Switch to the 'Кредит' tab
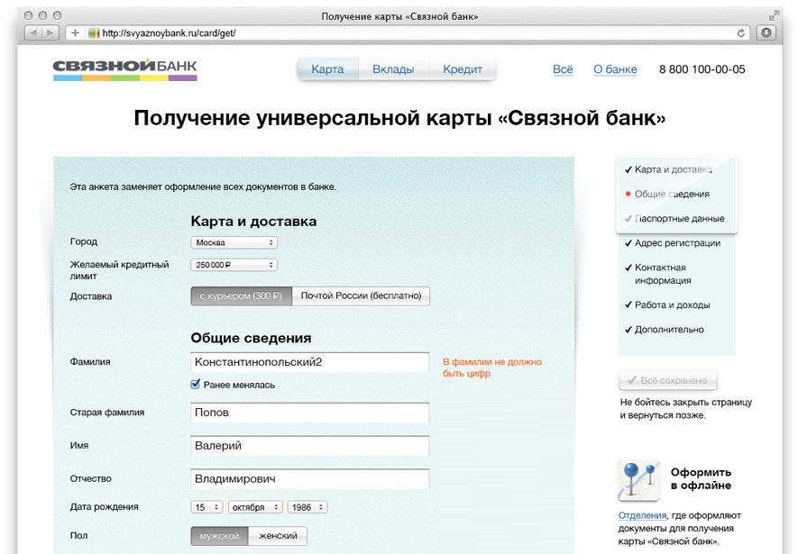Viewport: 798px width, 554px height. (x=463, y=69)
